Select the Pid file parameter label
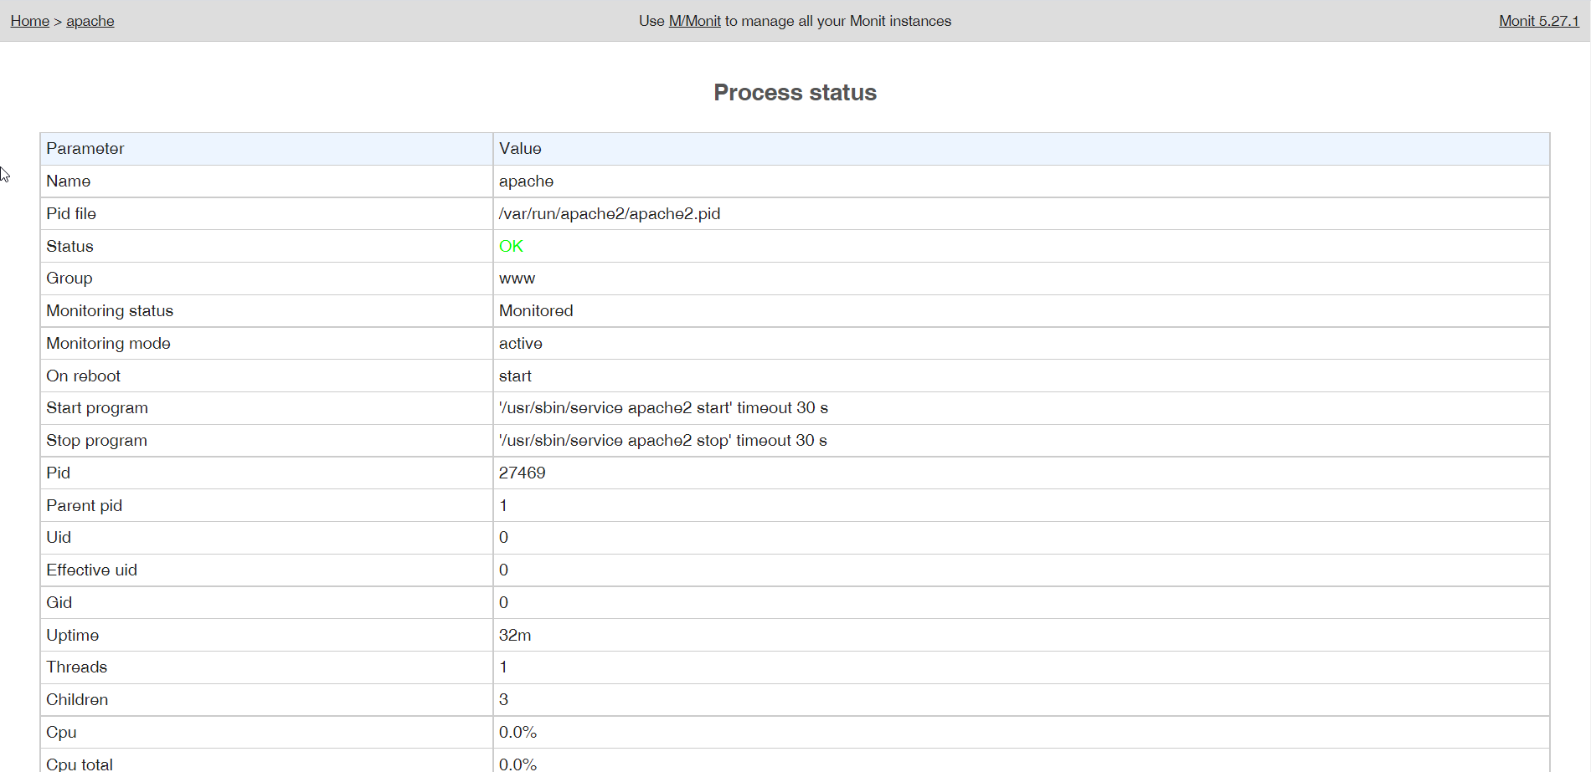Image resolution: width=1591 pixels, height=772 pixels. pos(71,213)
